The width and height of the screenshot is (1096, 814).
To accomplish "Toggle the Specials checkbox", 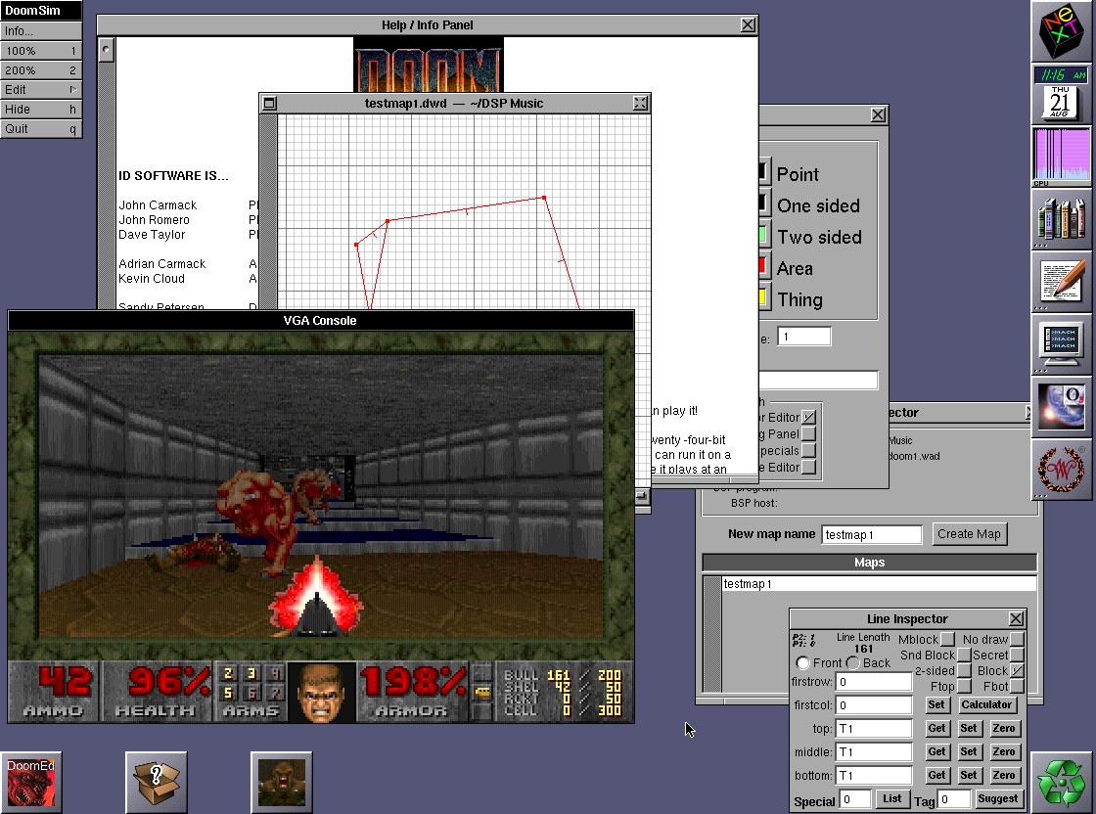I will click(808, 451).
